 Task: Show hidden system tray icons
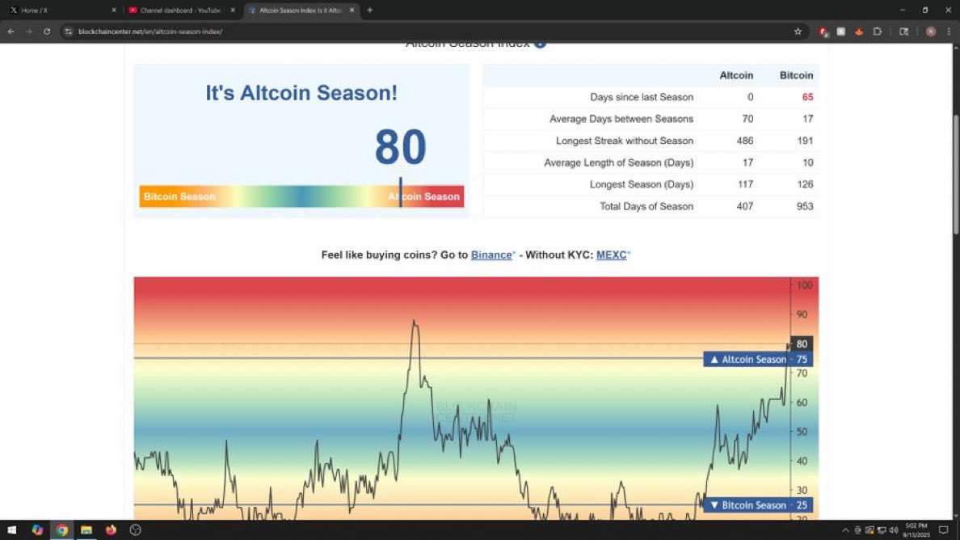click(x=845, y=530)
